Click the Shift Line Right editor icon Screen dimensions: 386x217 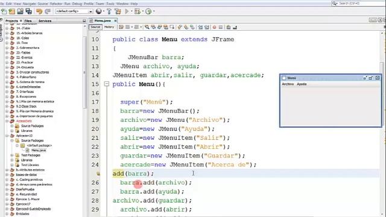[x=206, y=27]
